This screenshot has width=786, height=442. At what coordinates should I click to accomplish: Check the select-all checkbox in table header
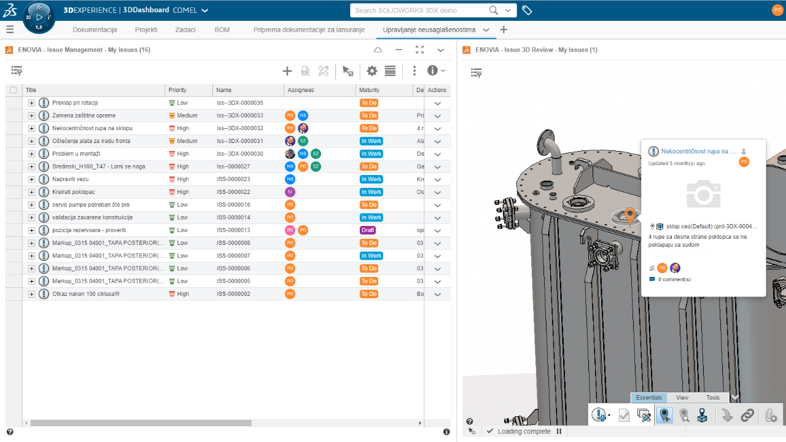14,90
